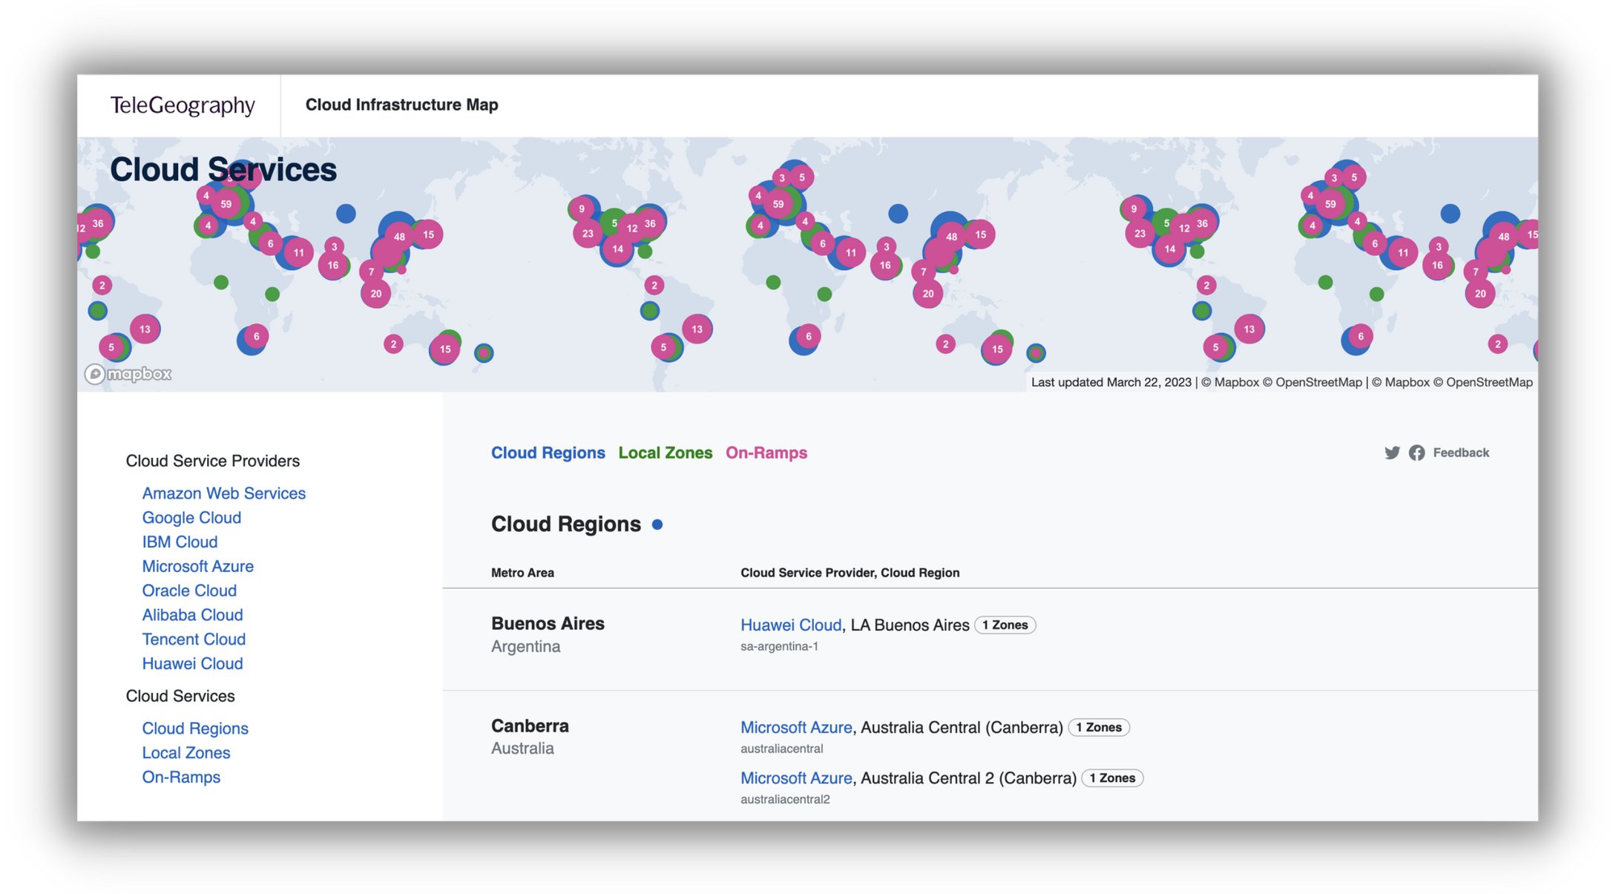Expand zones for Australia Central 2 (Canberra)
The image size is (1616, 894).
[1111, 778]
